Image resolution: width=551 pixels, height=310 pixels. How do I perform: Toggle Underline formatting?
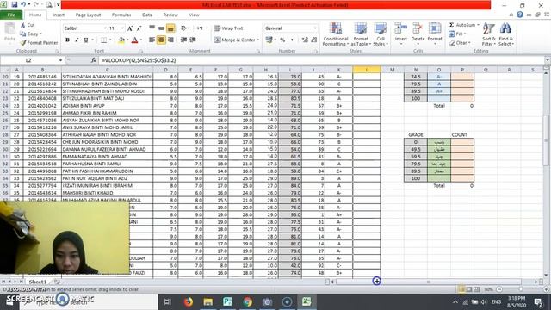(x=86, y=40)
